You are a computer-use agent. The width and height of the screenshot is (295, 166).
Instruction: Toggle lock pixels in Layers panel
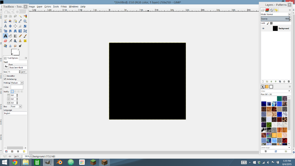pos(268,23)
